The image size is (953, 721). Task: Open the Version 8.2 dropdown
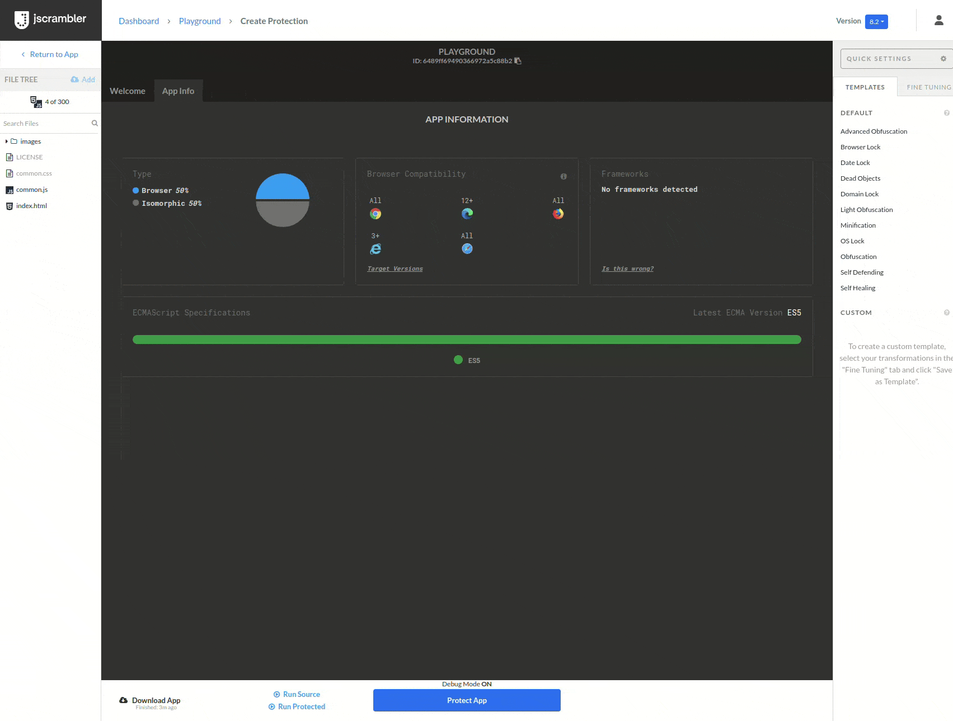[876, 22]
